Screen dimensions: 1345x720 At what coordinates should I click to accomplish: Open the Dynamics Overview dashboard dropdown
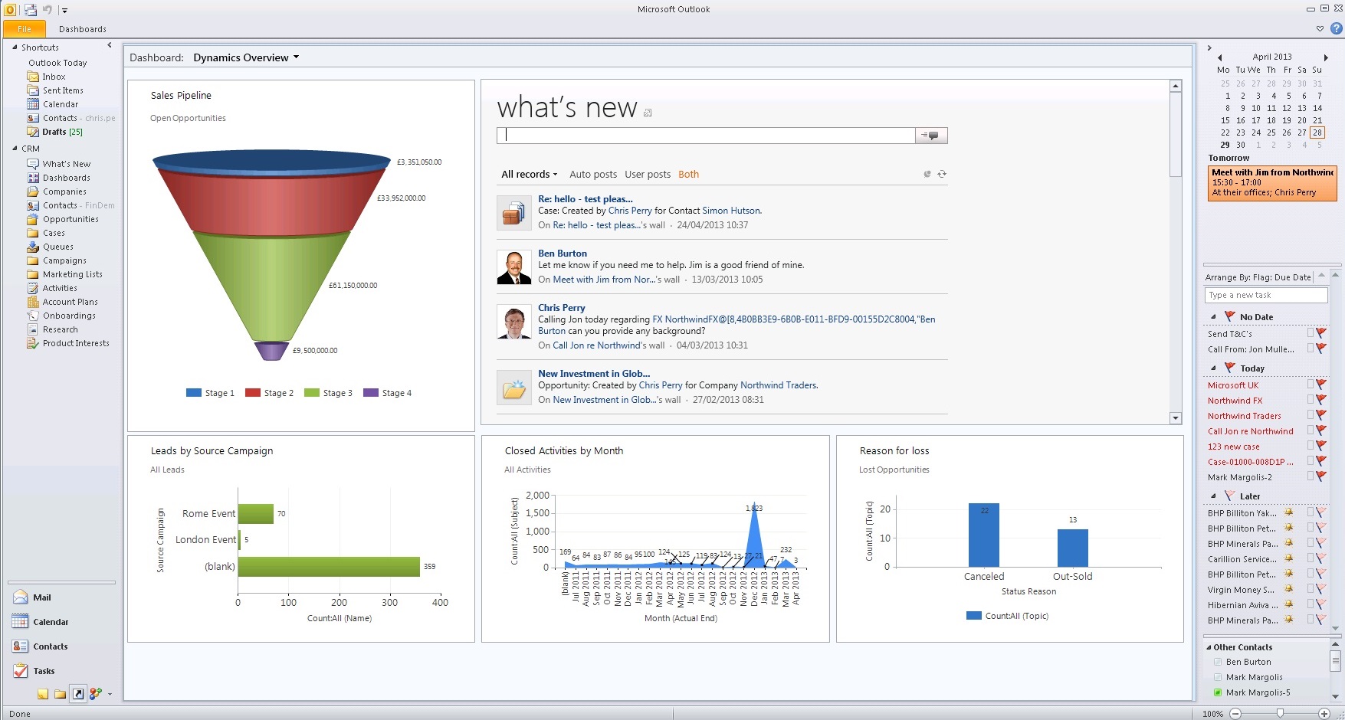tap(297, 57)
